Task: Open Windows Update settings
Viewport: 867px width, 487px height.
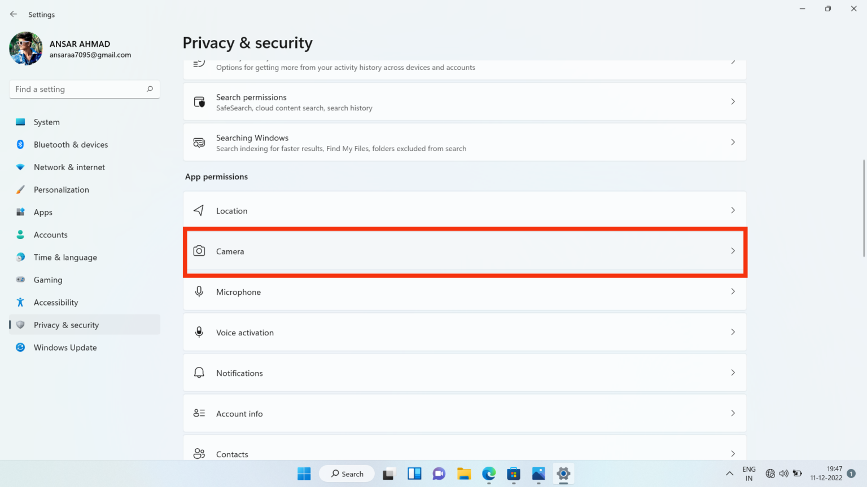Action: coord(65,347)
